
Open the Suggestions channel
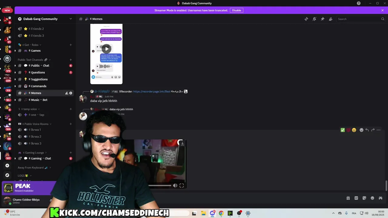(x=45, y=79)
